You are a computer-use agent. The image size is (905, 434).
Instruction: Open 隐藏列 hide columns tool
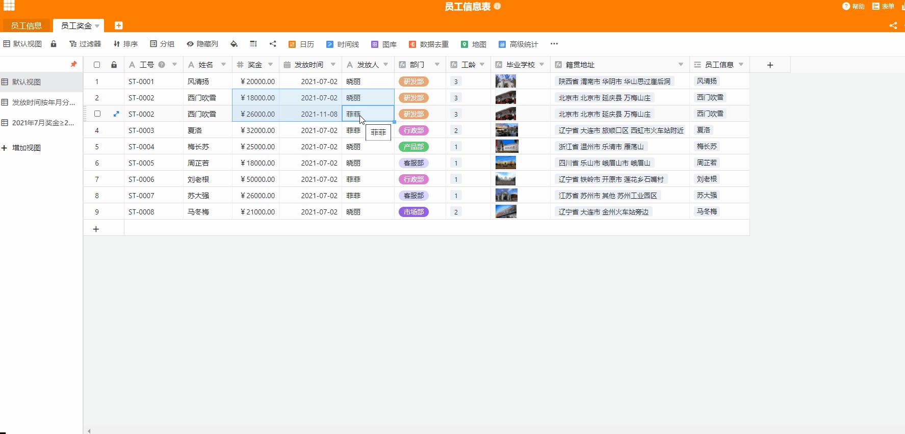[x=202, y=44]
